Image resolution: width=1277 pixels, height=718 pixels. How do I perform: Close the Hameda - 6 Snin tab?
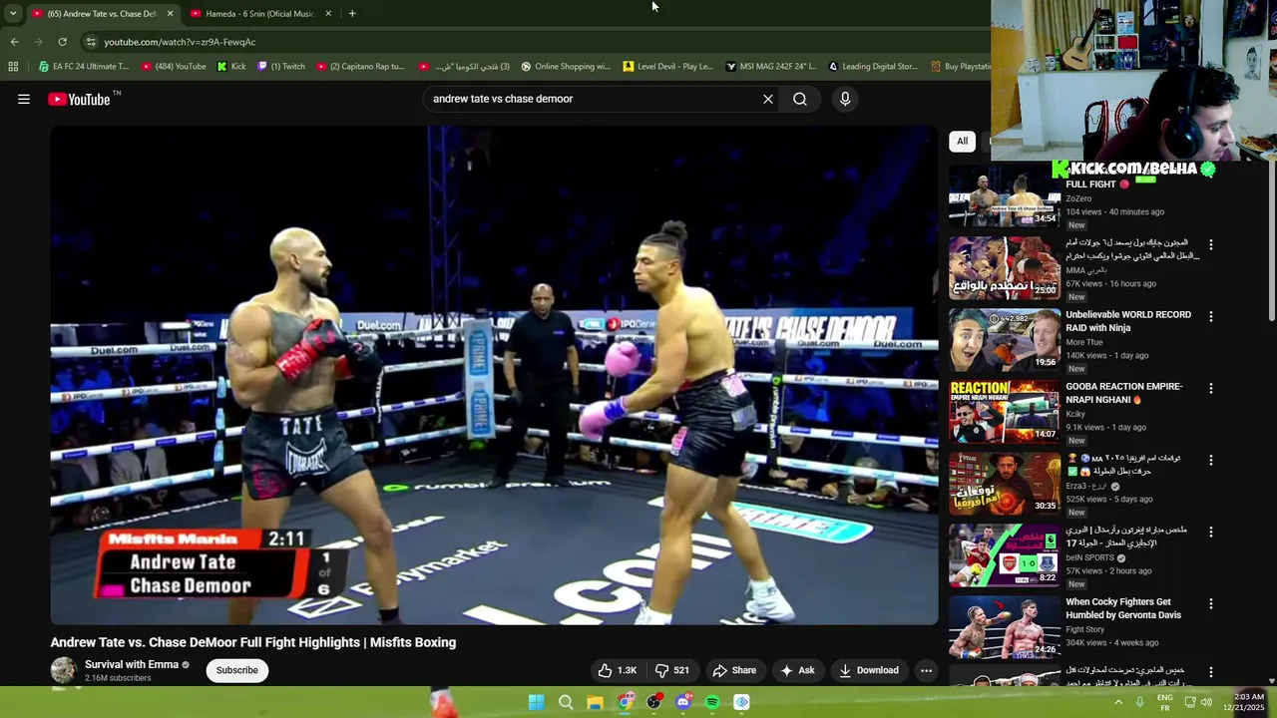[x=328, y=13]
